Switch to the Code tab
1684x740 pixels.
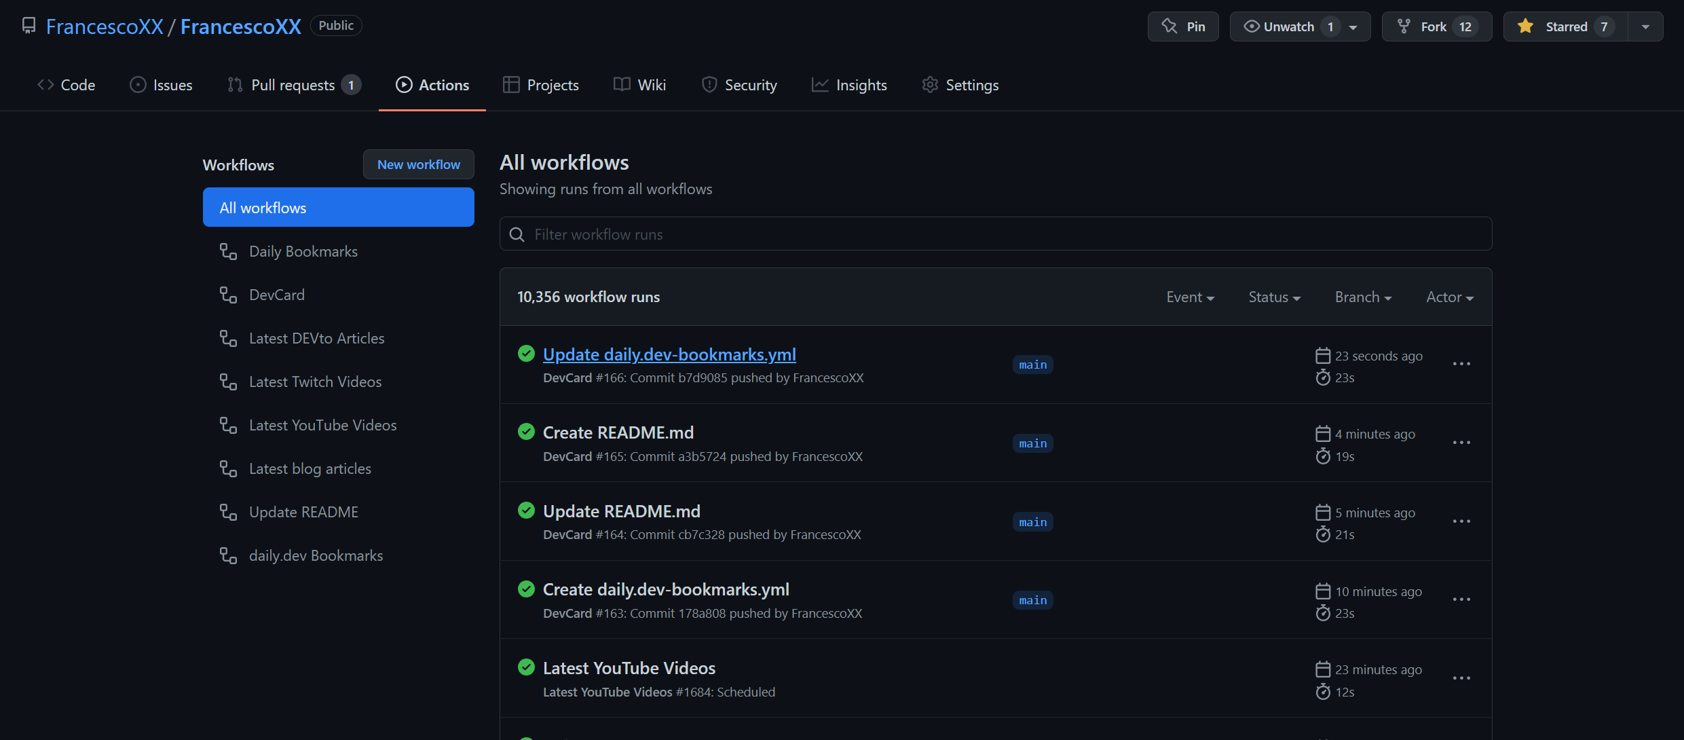[67, 85]
